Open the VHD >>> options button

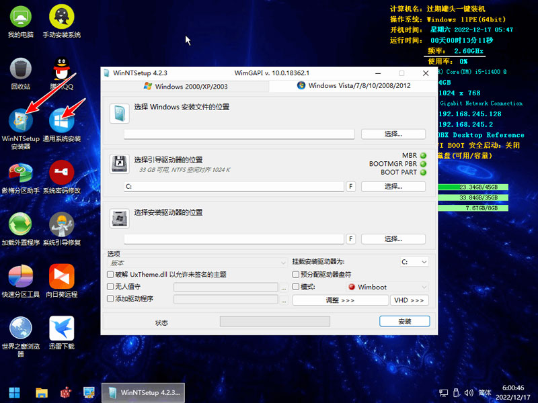[410, 300]
